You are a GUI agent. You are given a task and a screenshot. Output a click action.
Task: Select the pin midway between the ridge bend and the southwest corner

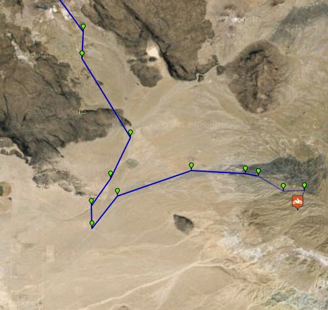(111, 174)
